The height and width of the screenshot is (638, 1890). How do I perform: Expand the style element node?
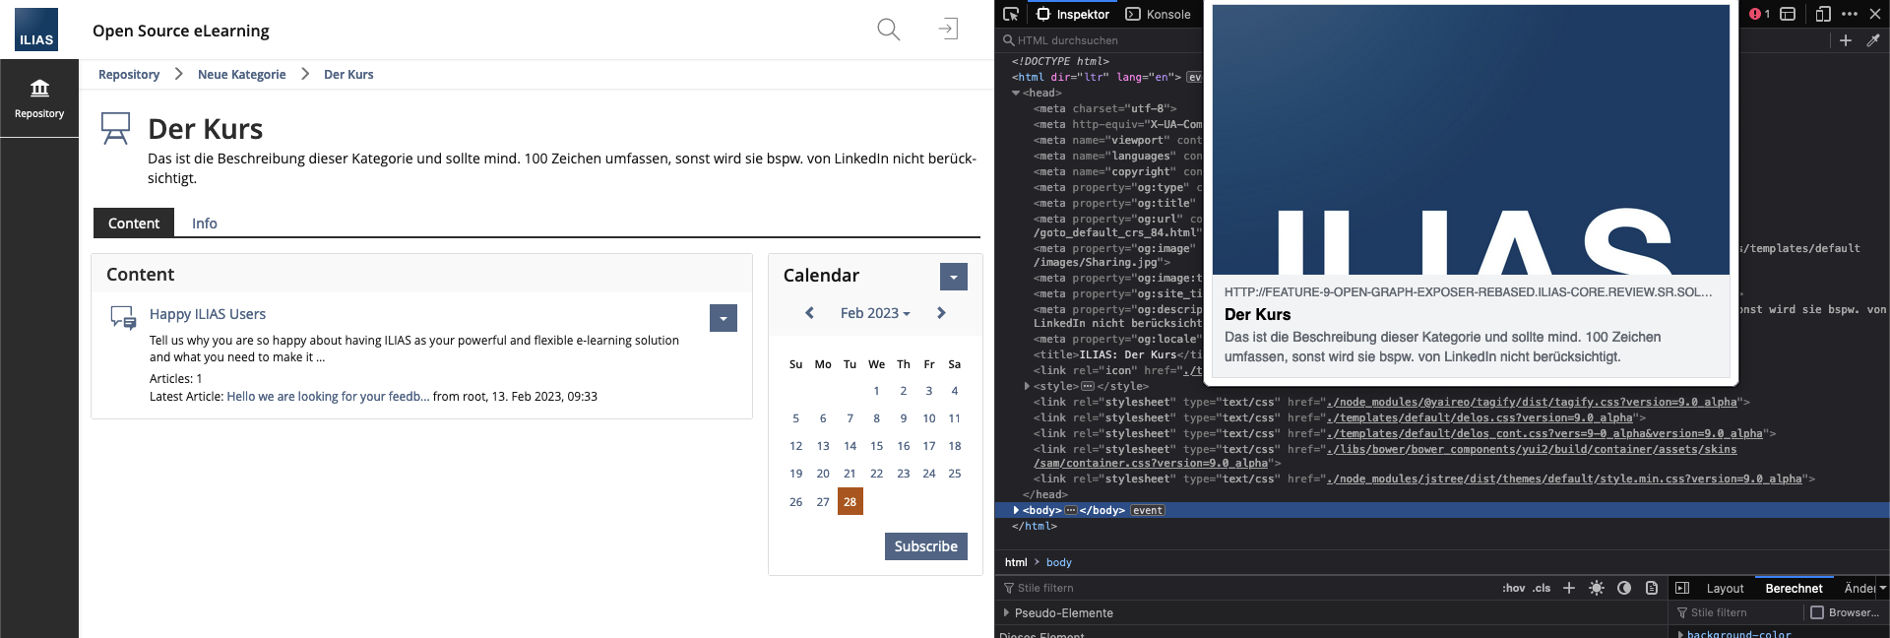1027,386
